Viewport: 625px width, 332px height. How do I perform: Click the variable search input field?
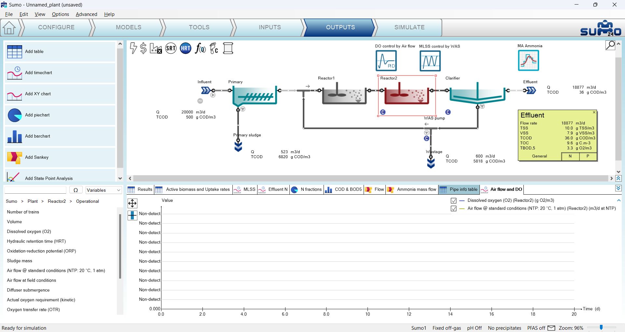(x=35, y=190)
